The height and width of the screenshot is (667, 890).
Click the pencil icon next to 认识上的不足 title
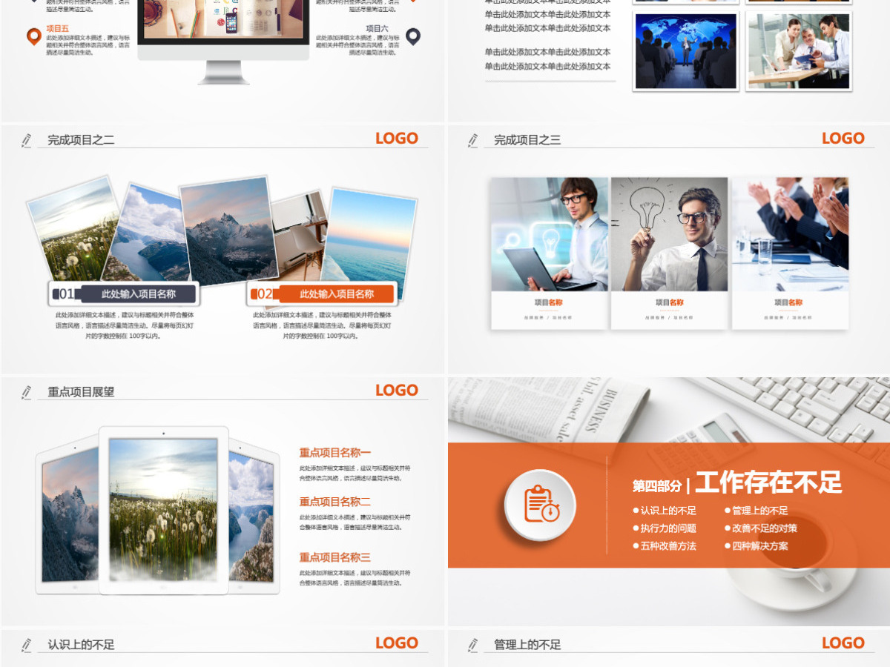click(27, 645)
